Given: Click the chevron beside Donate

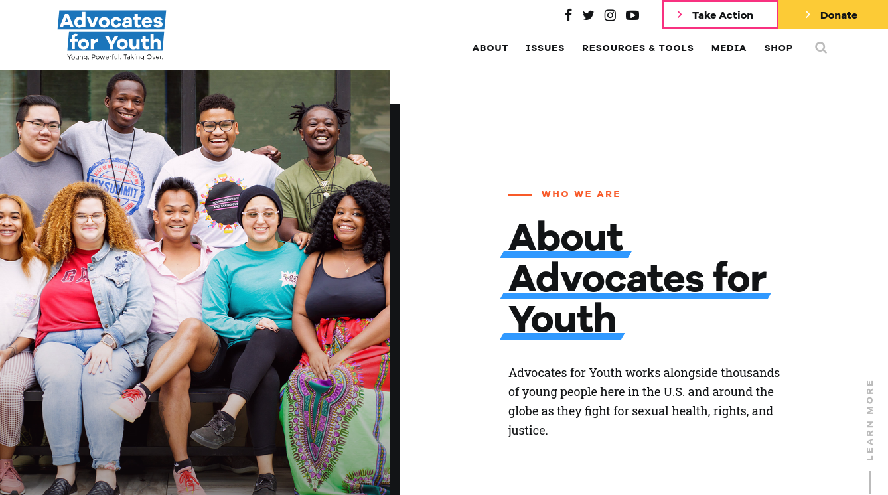Looking at the screenshot, I should (808, 15).
